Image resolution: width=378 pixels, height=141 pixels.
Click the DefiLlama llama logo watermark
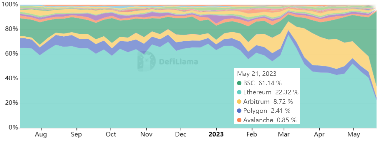point(146,62)
